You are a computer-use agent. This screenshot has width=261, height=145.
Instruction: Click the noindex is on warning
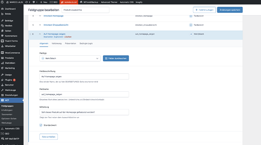(69, 2)
